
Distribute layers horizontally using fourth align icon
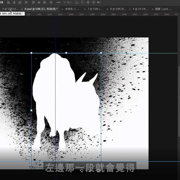(x=26, y=2)
